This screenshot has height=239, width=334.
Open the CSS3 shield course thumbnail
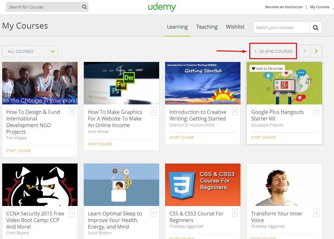click(203, 185)
